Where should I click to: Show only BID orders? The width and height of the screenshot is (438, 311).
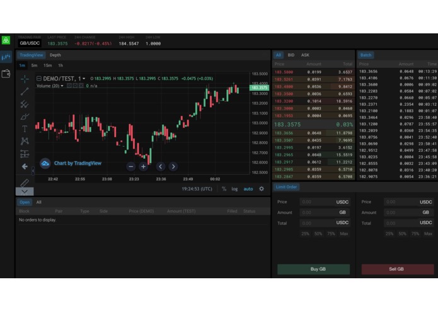(291, 55)
